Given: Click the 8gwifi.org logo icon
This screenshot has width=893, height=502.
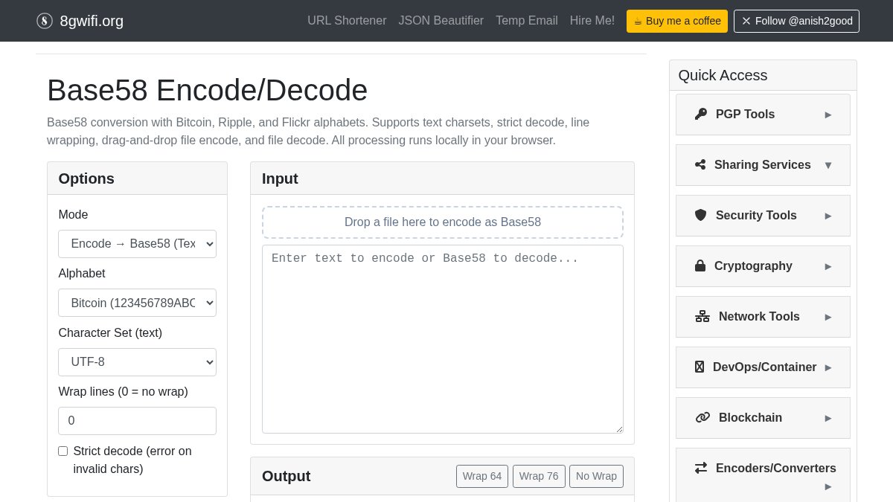Looking at the screenshot, I should [x=45, y=21].
